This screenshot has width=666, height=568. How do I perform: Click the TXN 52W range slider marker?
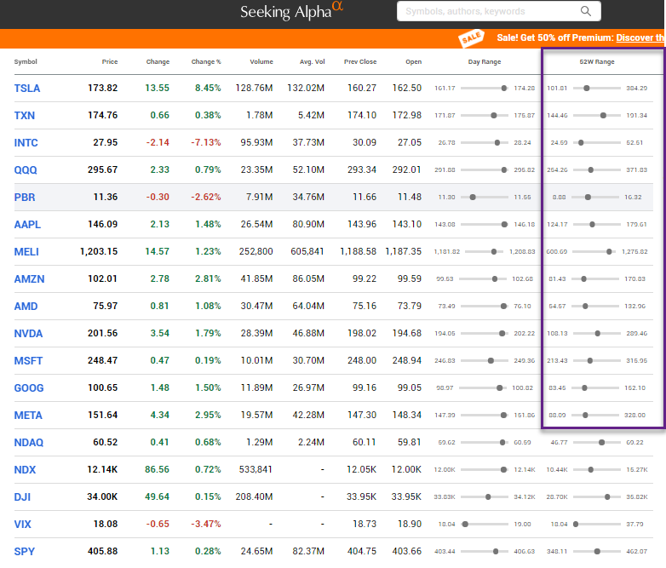coord(603,116)
